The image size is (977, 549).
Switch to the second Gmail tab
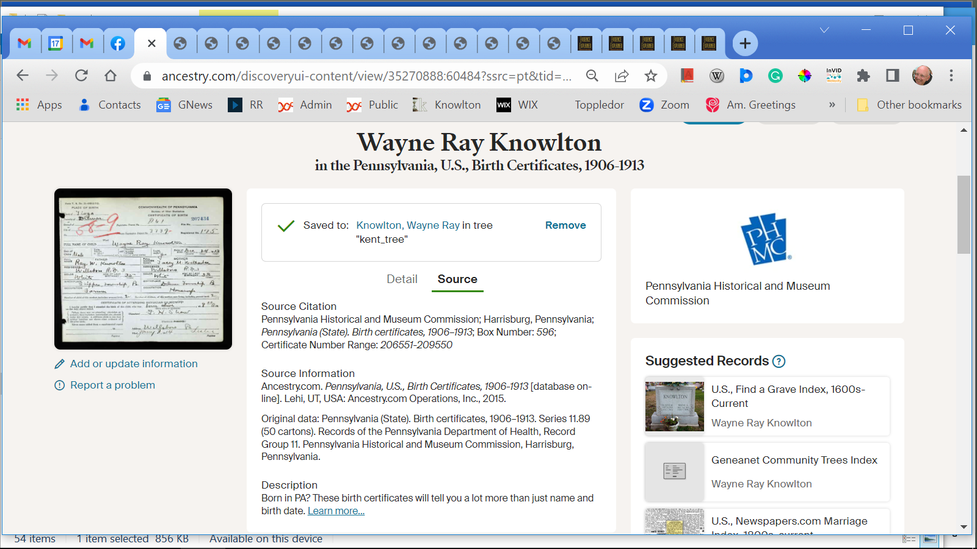(x=87, y=43)
